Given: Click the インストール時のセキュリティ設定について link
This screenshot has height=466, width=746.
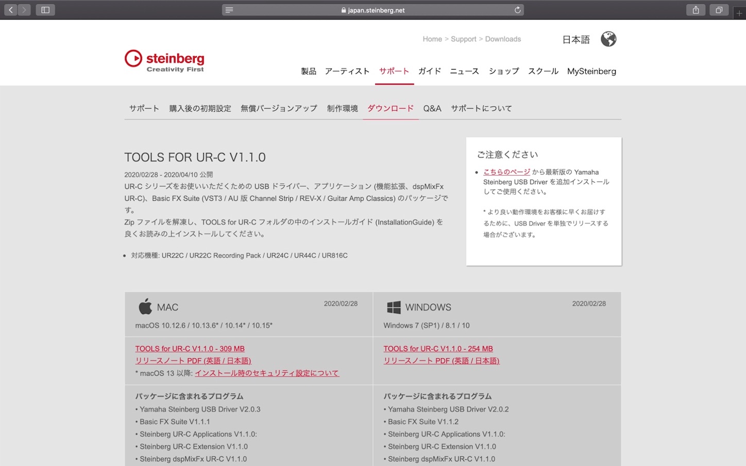Looking at the screenshot, I should pyautogui.click(x=267, y=373).
